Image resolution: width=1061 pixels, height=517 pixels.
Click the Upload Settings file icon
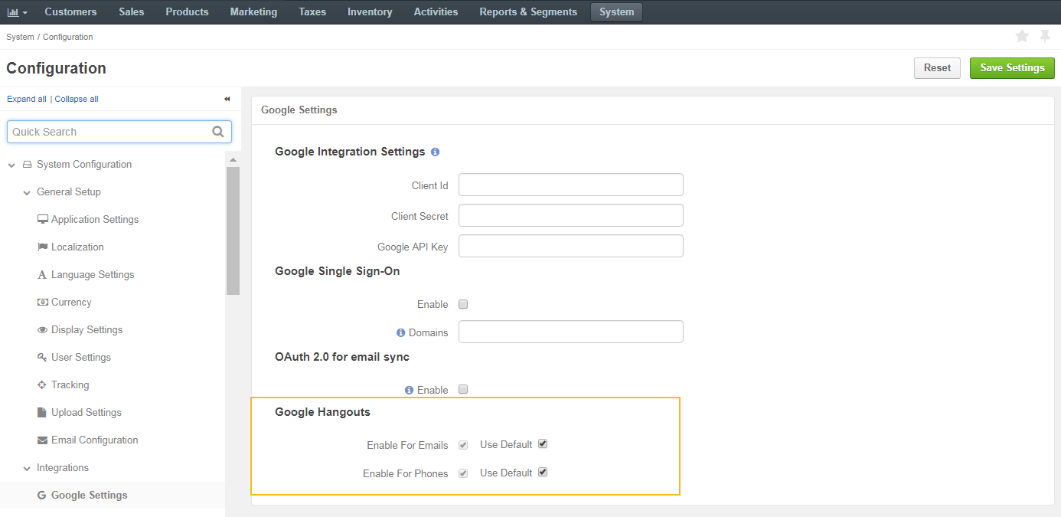pyautogui.click(x=43, y=412)
